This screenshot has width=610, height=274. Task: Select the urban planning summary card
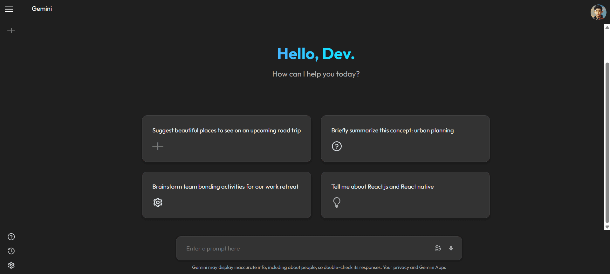405,139
